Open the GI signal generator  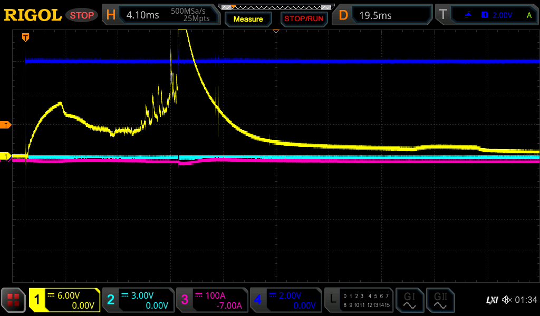(409, 300)
